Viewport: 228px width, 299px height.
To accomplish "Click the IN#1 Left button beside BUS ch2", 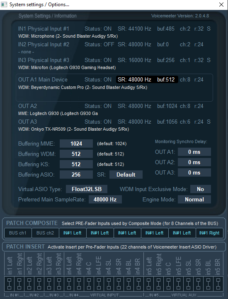I will tap(73, 233).
